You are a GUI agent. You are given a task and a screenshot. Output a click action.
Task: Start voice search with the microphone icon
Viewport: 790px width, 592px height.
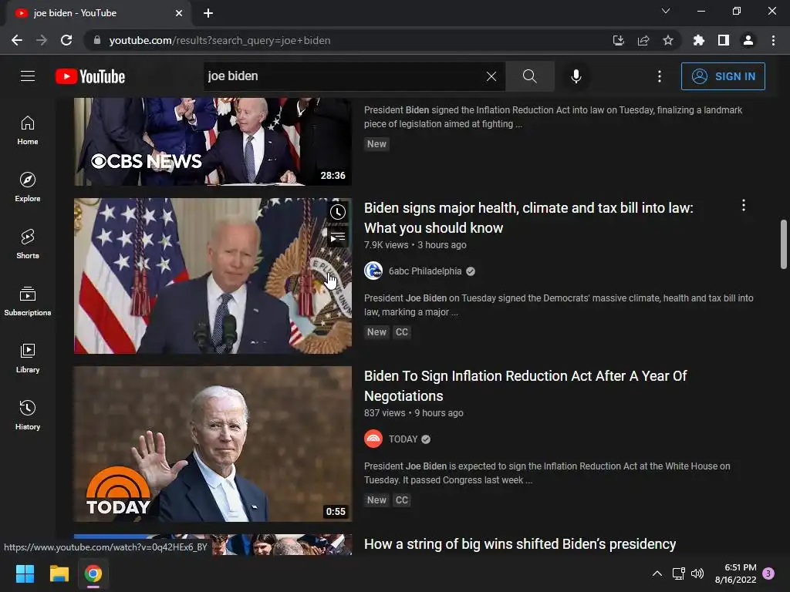click(x=576, y=76)
